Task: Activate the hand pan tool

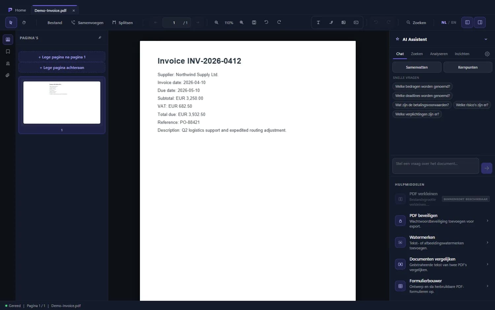Action: 24,22
